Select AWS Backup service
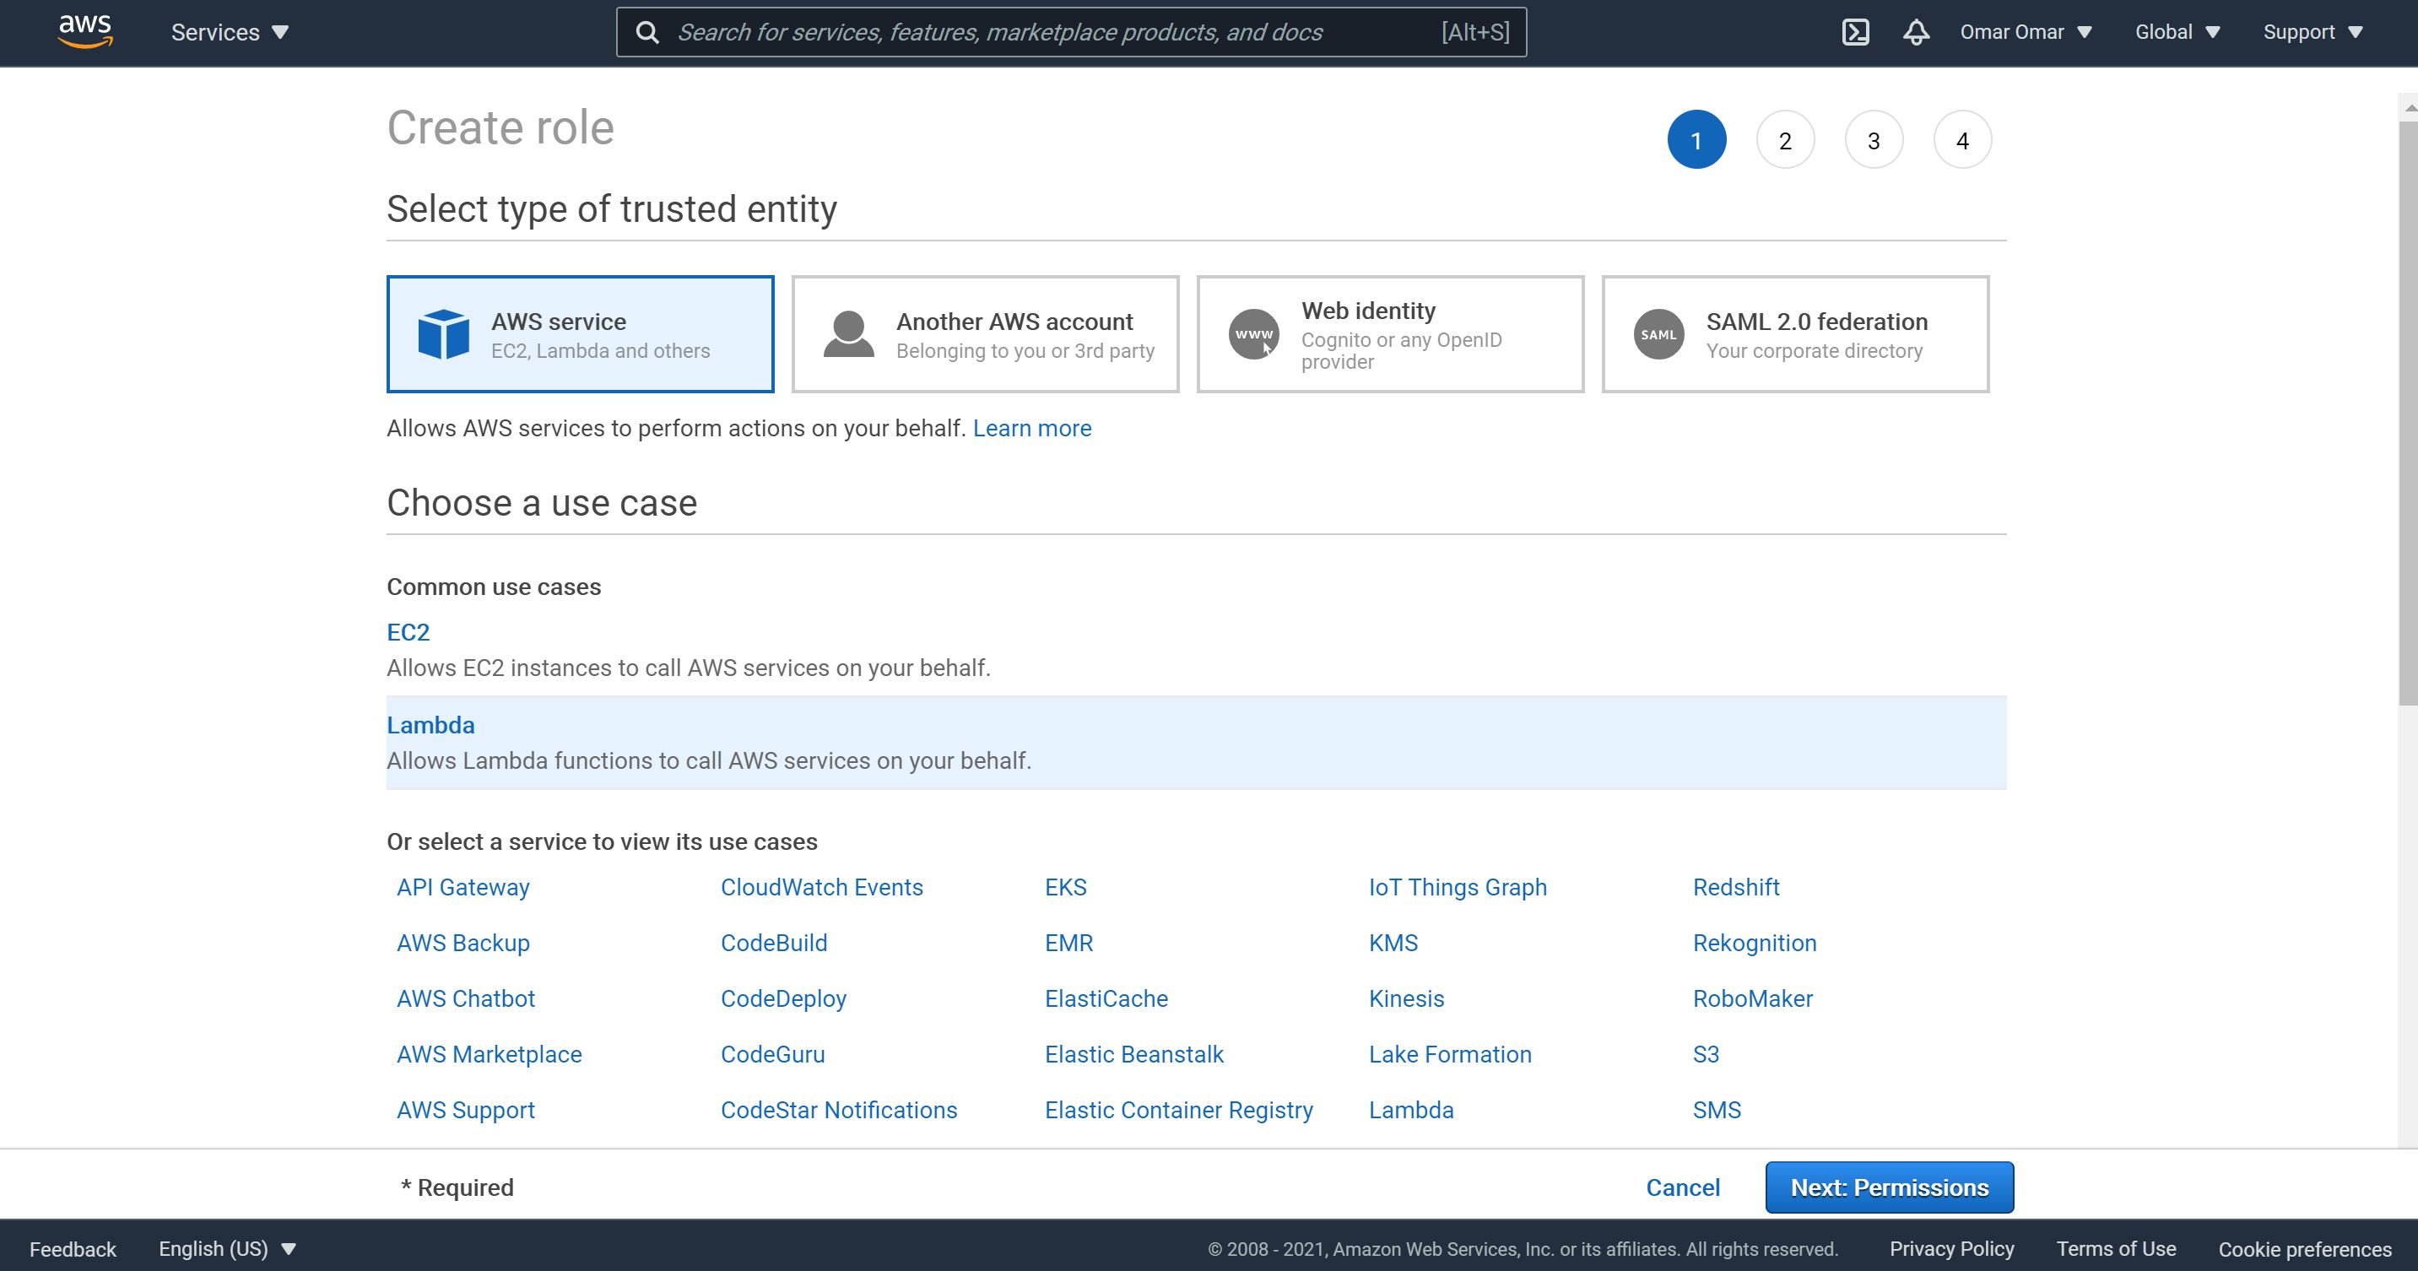 click(463, 943)
